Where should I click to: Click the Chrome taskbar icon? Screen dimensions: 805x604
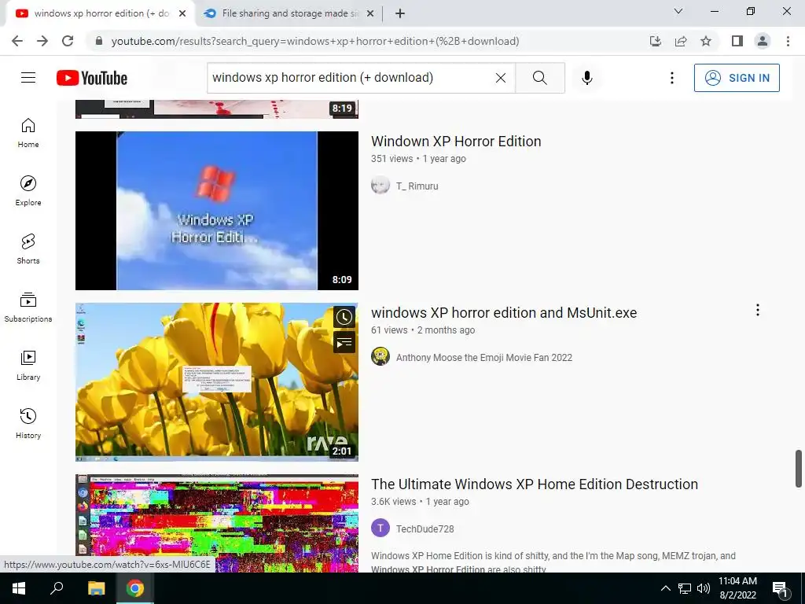(135, 588)
